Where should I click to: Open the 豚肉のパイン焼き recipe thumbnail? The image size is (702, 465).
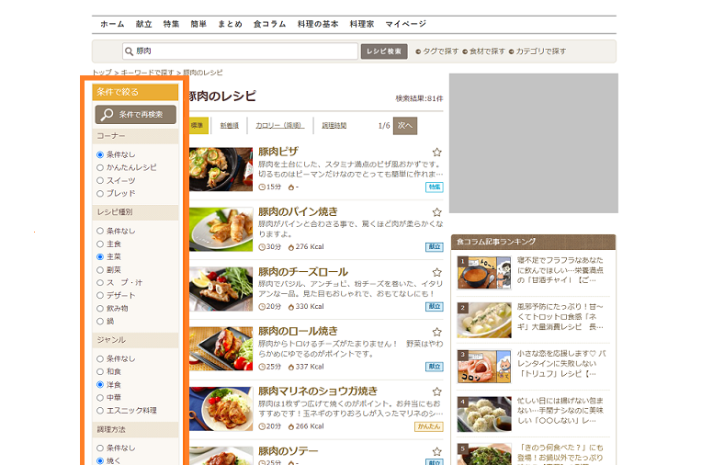221,229
